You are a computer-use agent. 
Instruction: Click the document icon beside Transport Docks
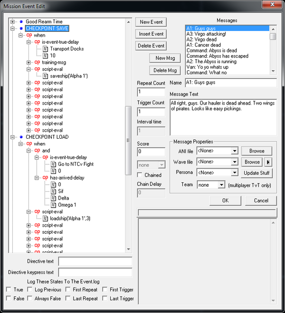coord(45,49)
